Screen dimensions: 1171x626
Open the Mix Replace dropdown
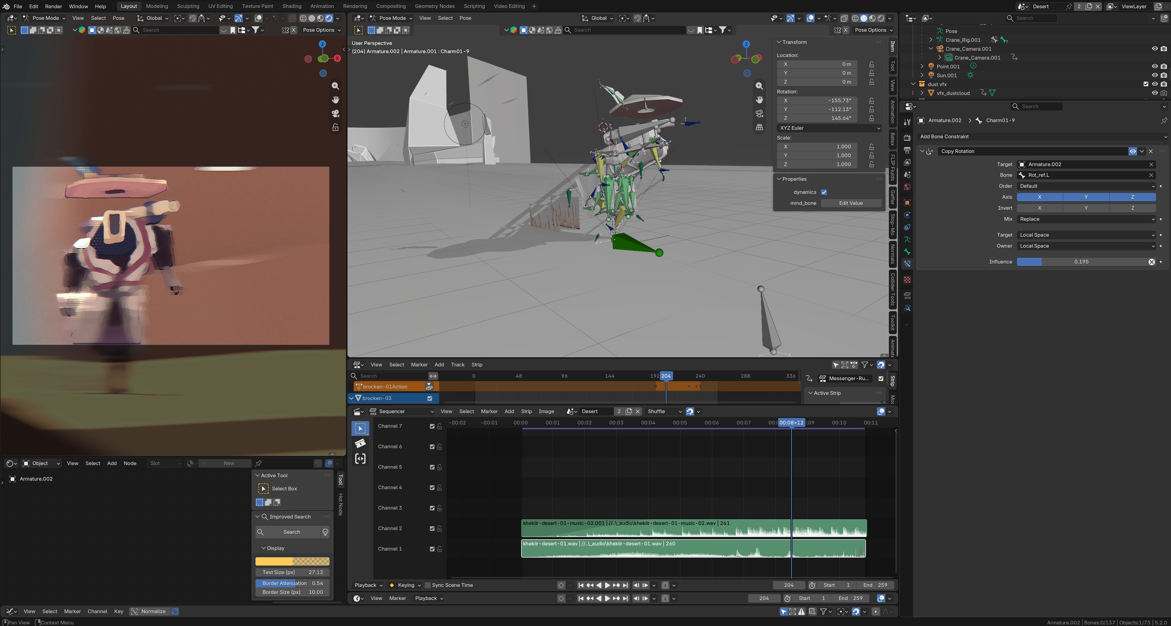pos(1086,219)
